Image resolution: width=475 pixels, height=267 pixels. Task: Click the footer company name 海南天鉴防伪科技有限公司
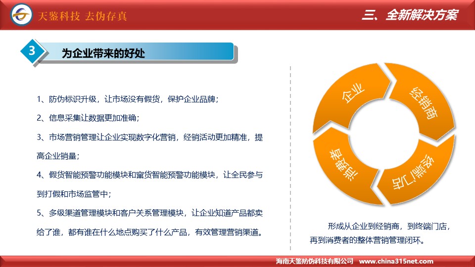(315, 261)
